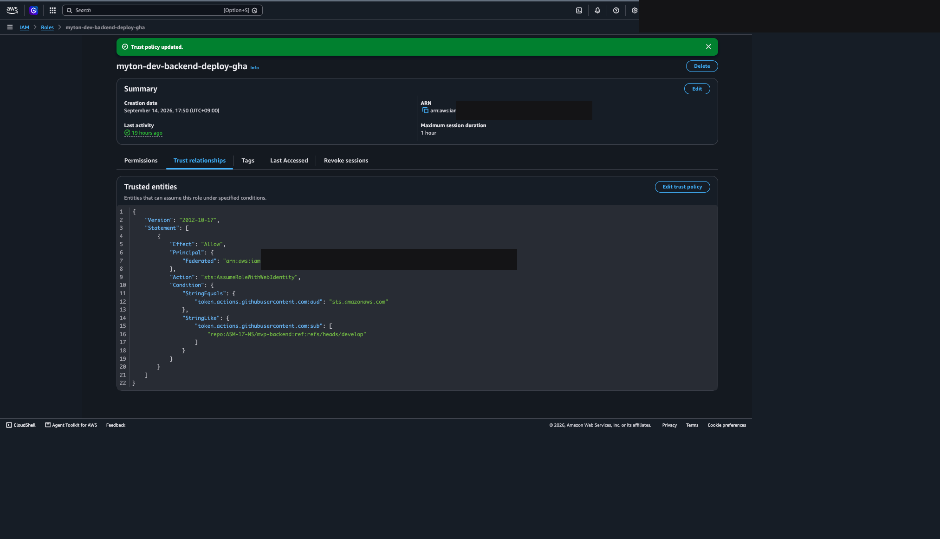This screenshot has height=539, width=940.
Task: Click the Edit trust policy button
Action: click(x=682, y=187)
